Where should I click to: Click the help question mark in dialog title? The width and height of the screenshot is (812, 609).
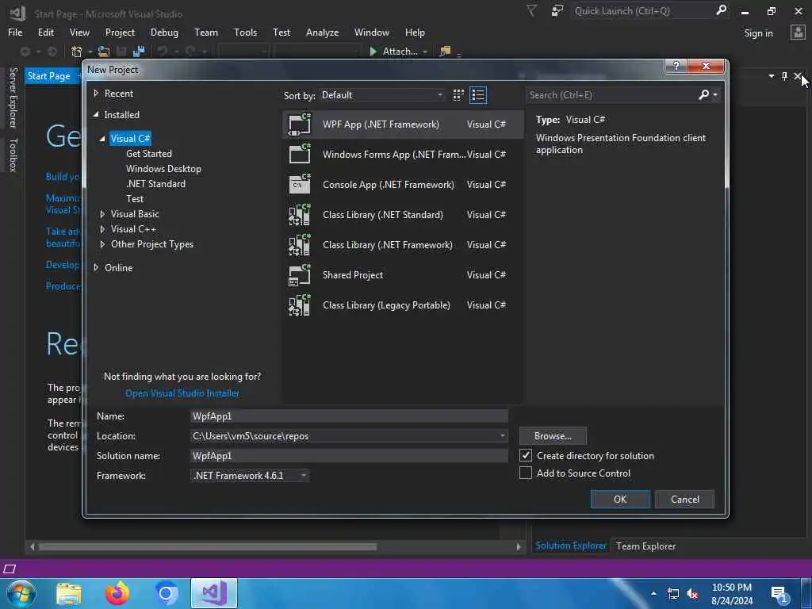point(676,66)
